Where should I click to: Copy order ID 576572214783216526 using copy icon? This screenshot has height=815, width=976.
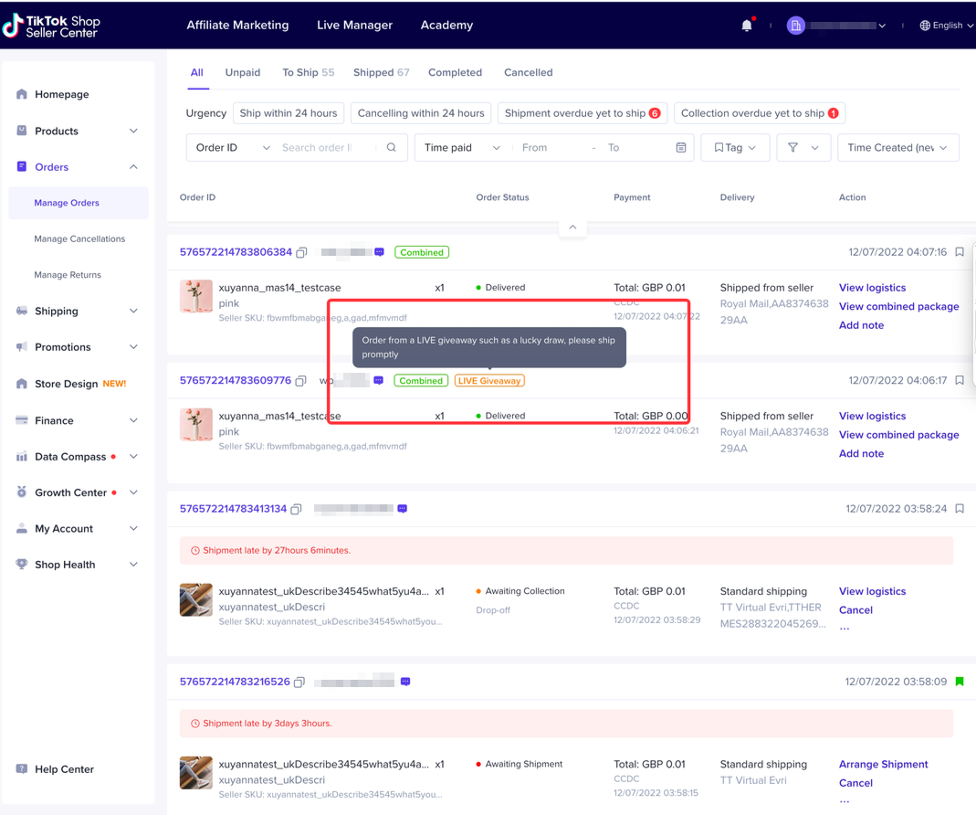[x=299, y=683]
